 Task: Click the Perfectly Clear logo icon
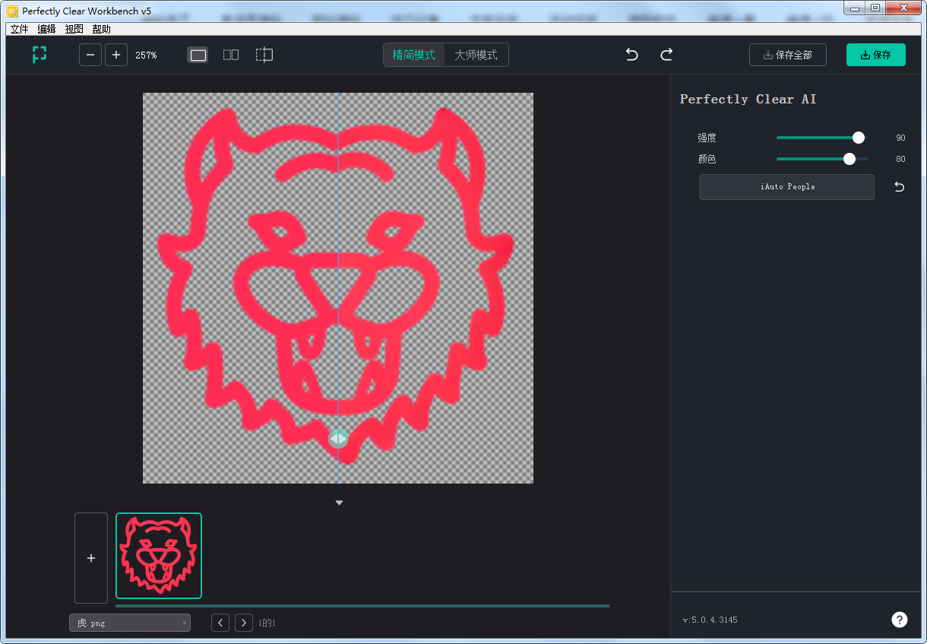pyautogui.click(x=39, y=54)
